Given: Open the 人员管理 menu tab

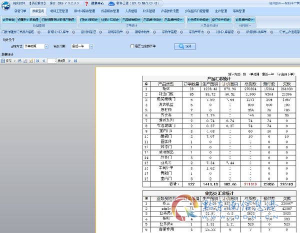Looking at the screenshot, I should pyautogui.click(x=131, y=11).
